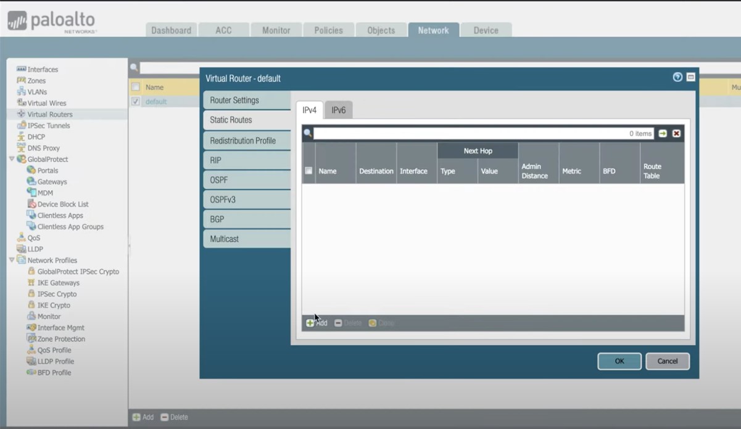Toggle select-all checkbox in static routes header
741x429 pixels.
tap(308, 171)
